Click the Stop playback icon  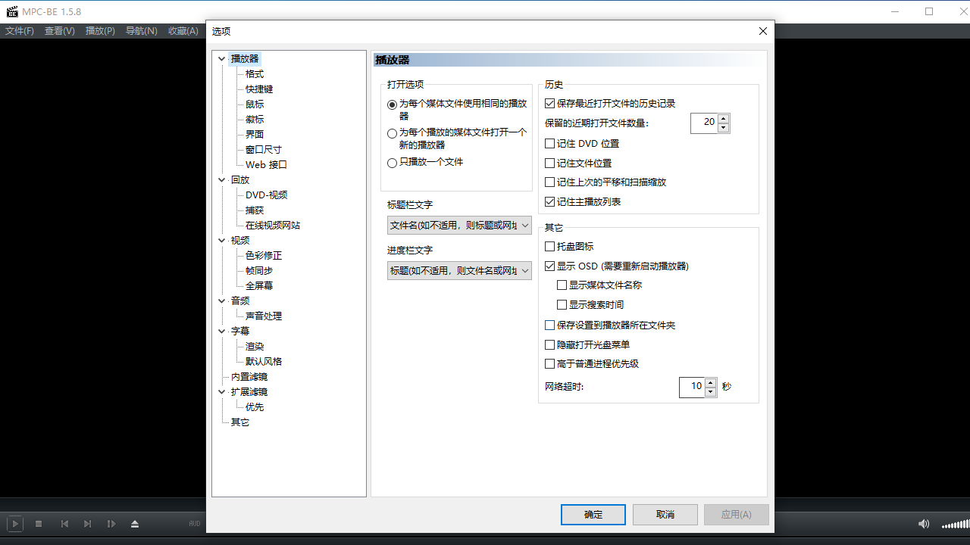point(39,523)
